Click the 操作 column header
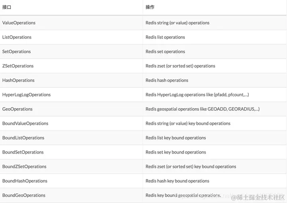 click(x=150, y=7)
